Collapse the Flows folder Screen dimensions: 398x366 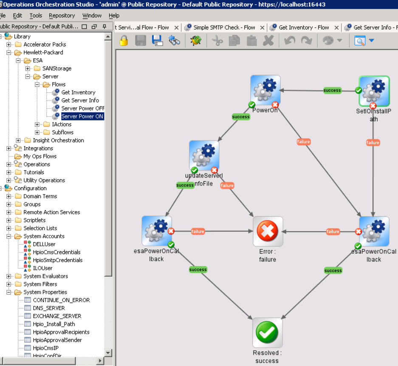[x=37, y=84]
